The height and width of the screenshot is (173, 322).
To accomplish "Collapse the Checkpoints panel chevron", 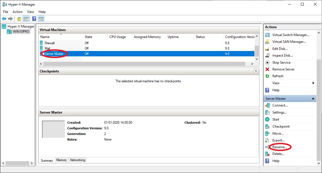I will [256, 71].
